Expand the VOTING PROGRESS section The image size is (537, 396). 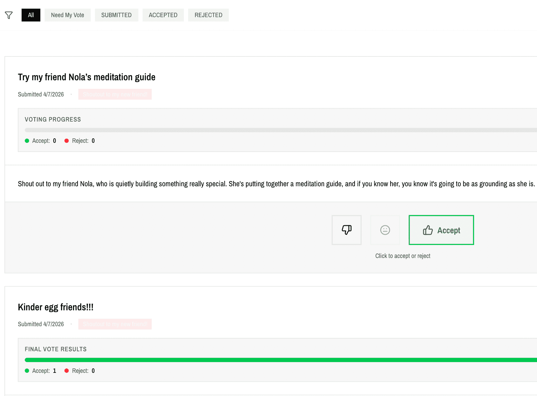(x=53, y=119)
